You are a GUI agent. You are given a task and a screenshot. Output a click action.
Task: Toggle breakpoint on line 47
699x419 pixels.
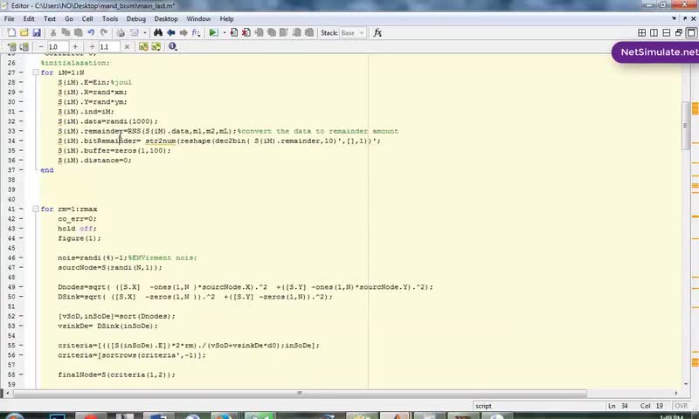[x=21, y=268]
